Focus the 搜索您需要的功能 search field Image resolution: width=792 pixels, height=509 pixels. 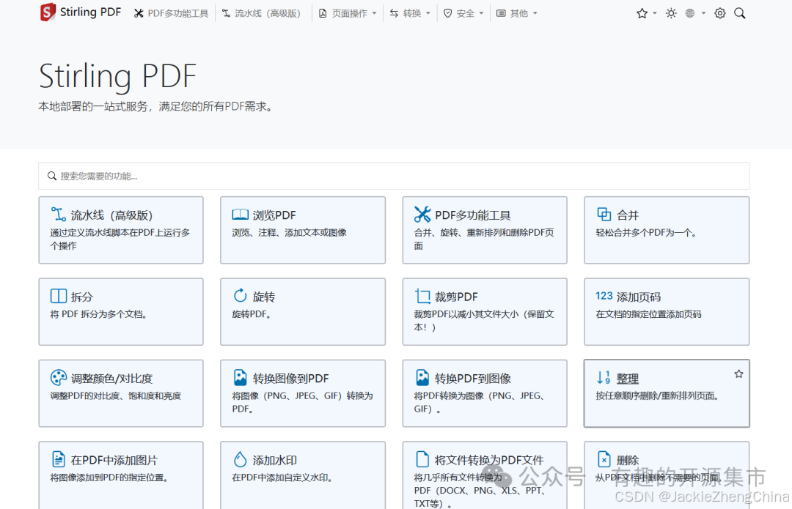394,176
